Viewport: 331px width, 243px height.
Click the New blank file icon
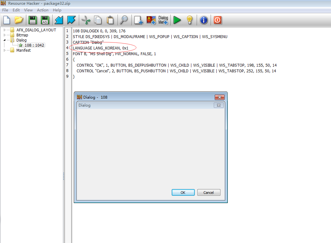coord(7,20)
